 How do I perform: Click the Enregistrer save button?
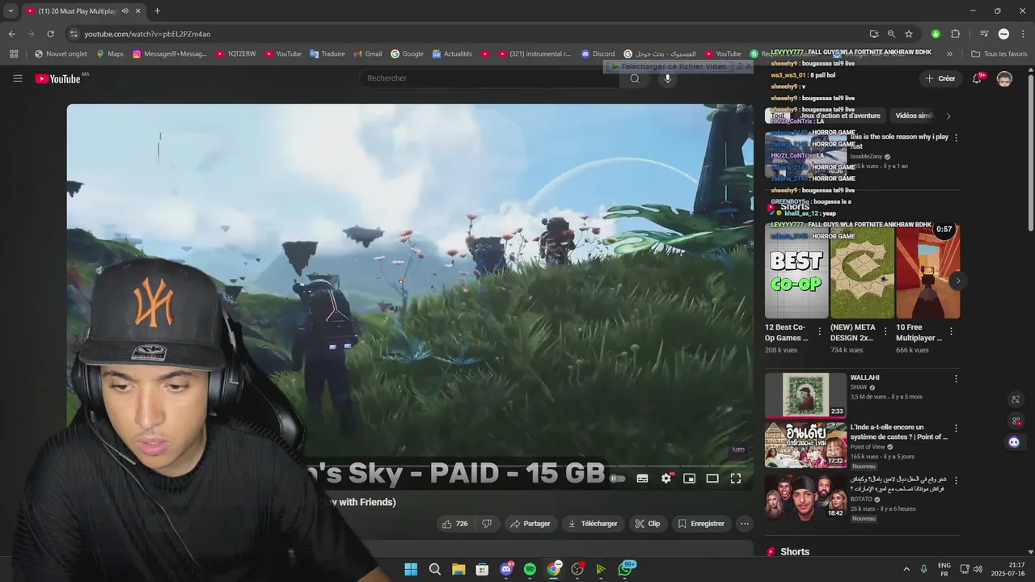coord(701,524)
